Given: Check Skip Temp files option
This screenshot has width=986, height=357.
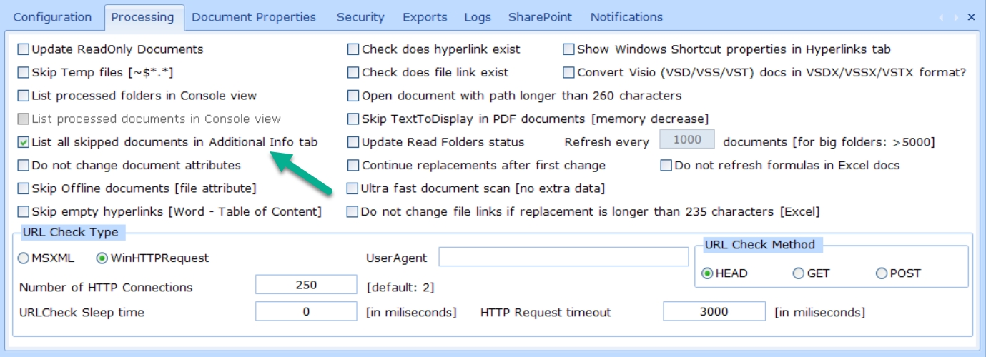Looking at the screenshot, I should [x=24, y=72].
